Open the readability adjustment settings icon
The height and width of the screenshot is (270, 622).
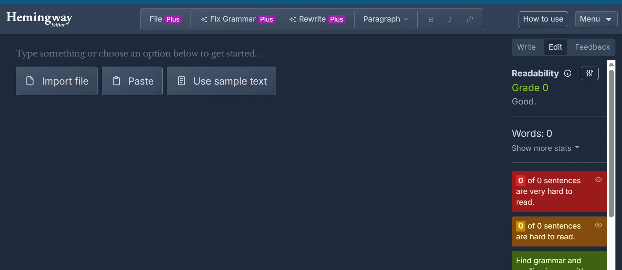pos(589,73)
